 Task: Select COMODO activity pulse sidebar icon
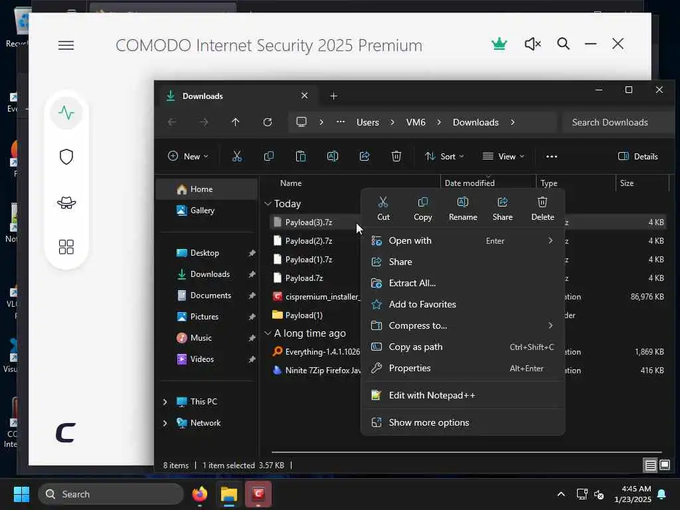tap(66, 113)
